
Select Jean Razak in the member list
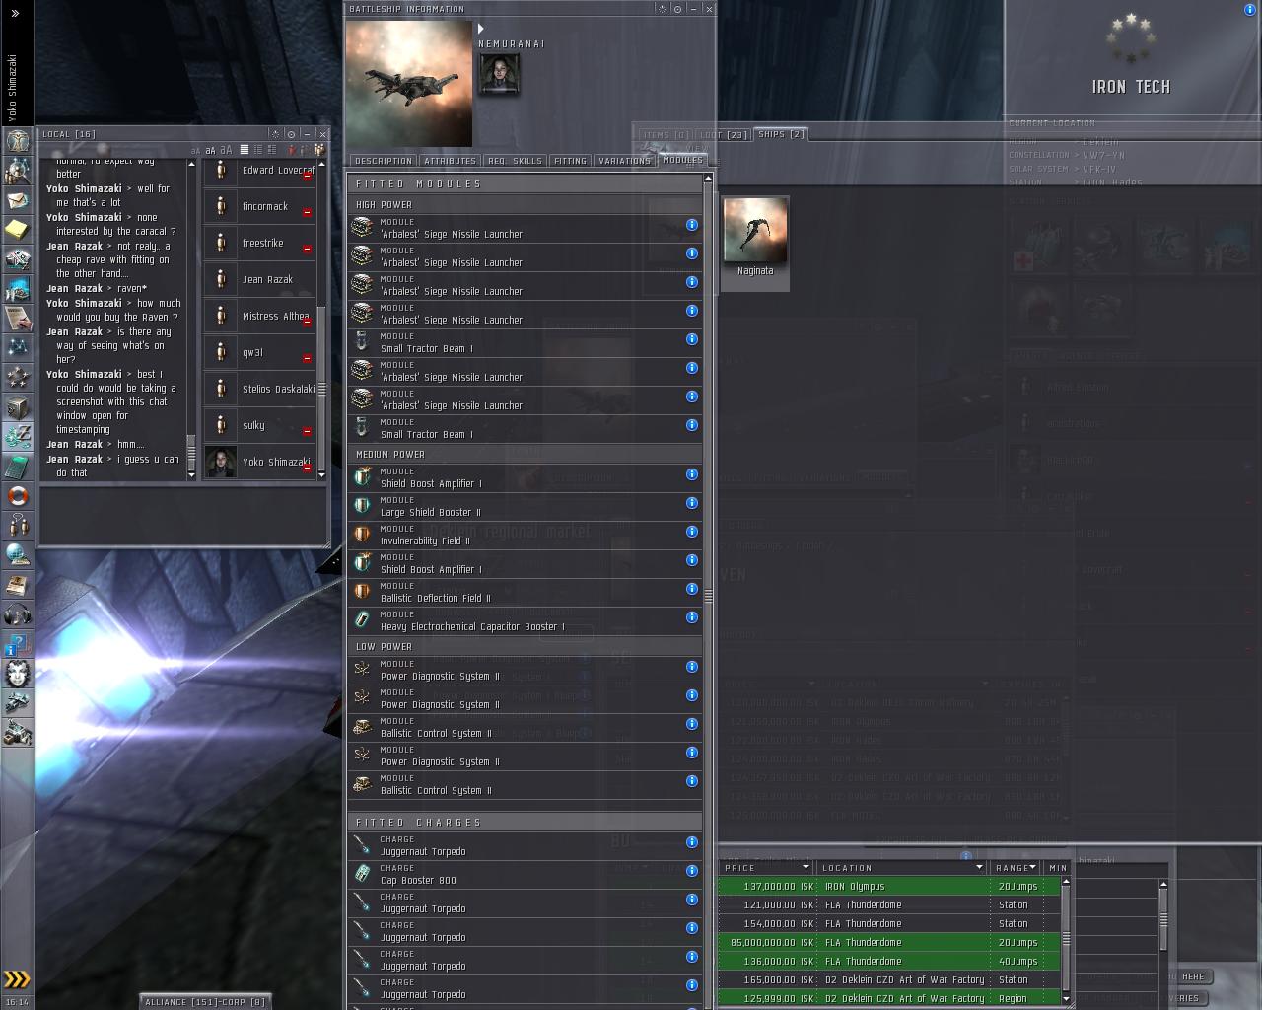(260, 280)
